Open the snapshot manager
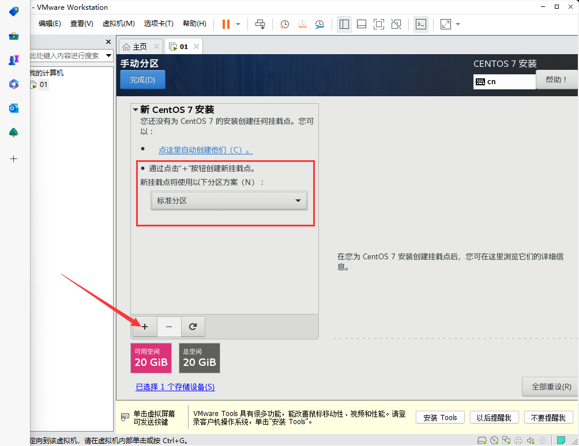This screenshot has height=446, width=579. [319, 24]
